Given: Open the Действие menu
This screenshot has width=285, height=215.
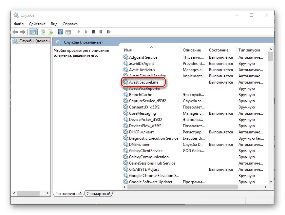Looking at the screenshot, I should click(37, 24).
